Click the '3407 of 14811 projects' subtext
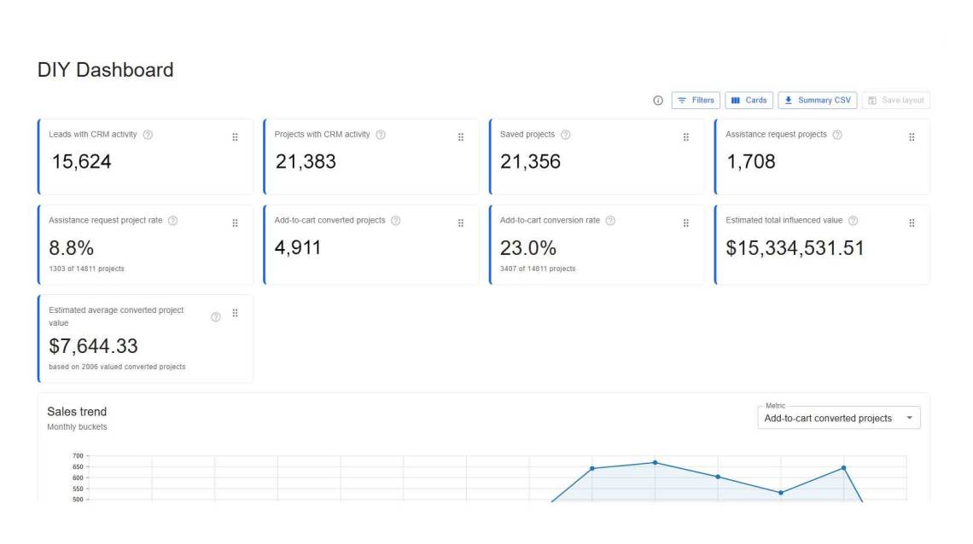Screen dimensions: 973x544 (x=538, y=269)
